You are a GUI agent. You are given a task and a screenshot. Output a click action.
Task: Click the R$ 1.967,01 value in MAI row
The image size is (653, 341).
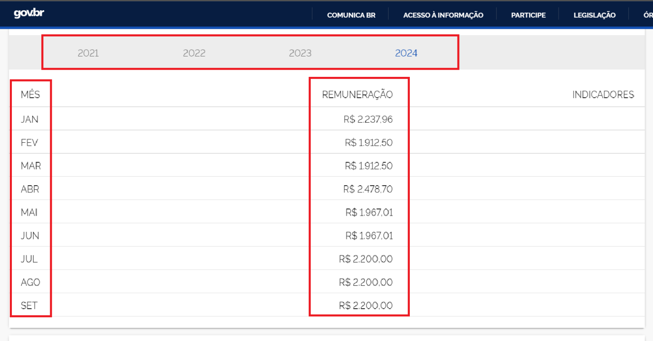click(369, 212)
